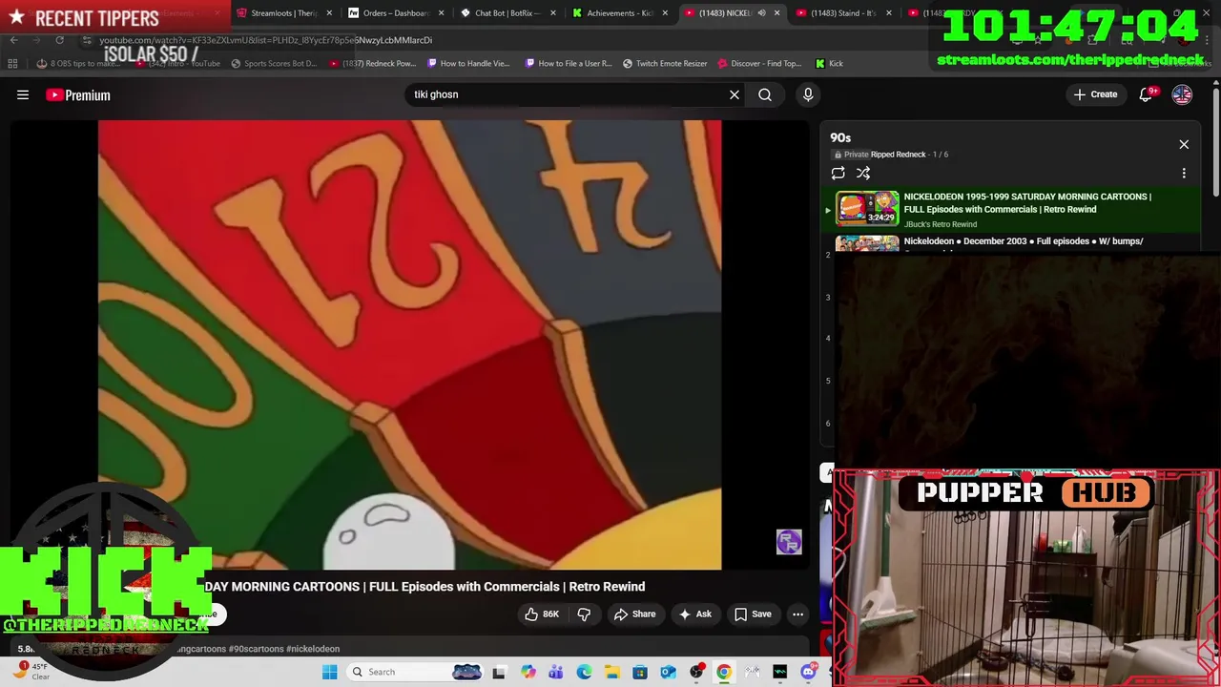
Task: Close the Chat Bot | BotRix tab
Action: [x=553, y=13]
